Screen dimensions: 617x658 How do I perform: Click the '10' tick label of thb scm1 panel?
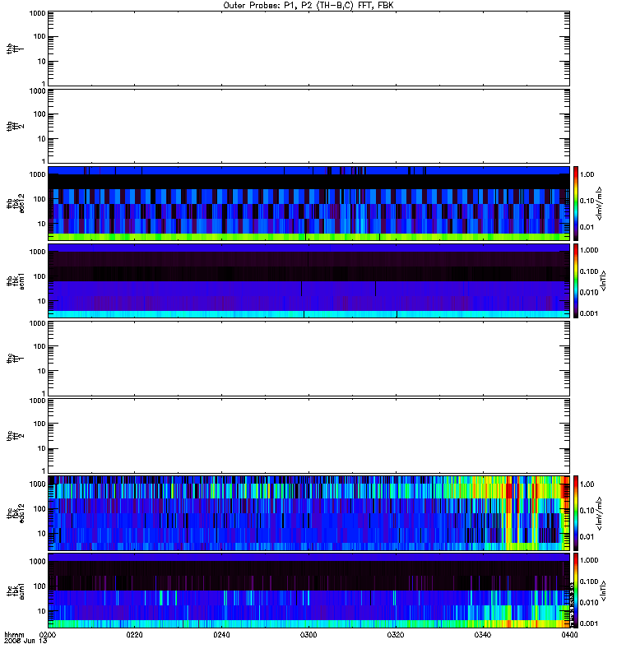pos(42,301)
